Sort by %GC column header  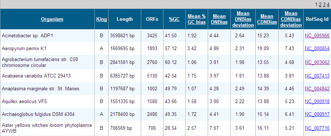(174, 19)
